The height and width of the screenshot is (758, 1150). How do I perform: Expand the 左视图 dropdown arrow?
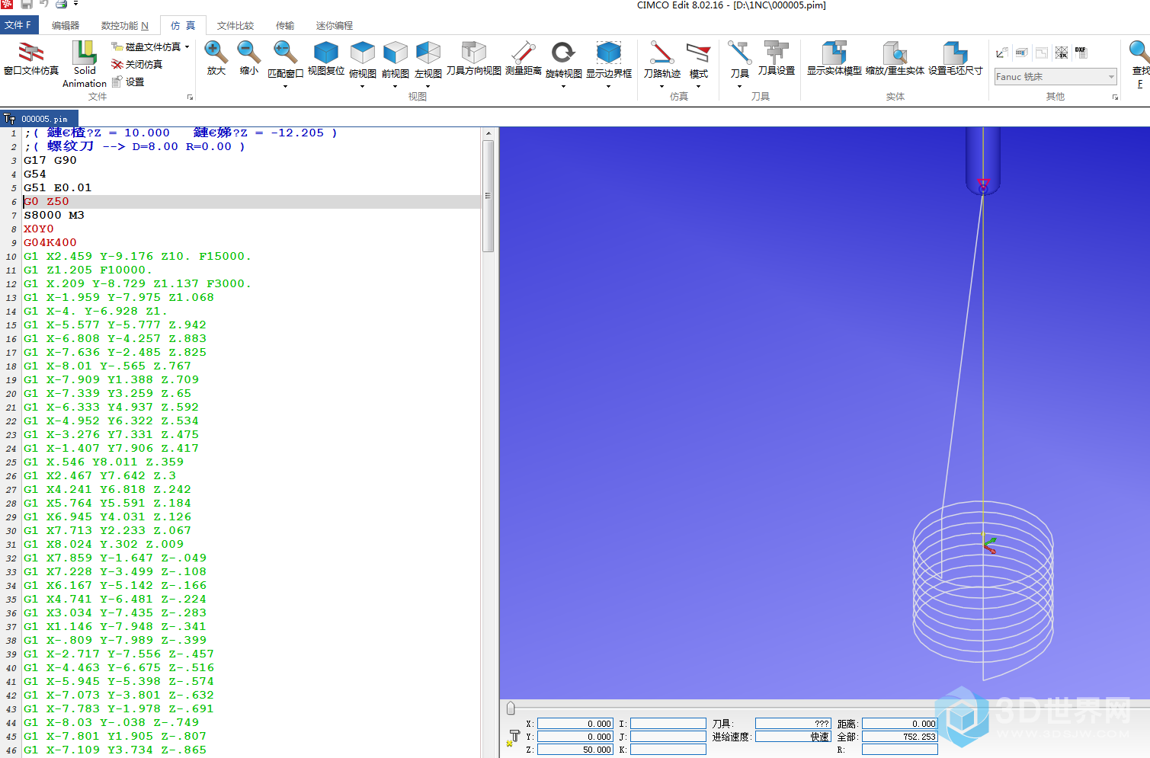coord(428,86)
